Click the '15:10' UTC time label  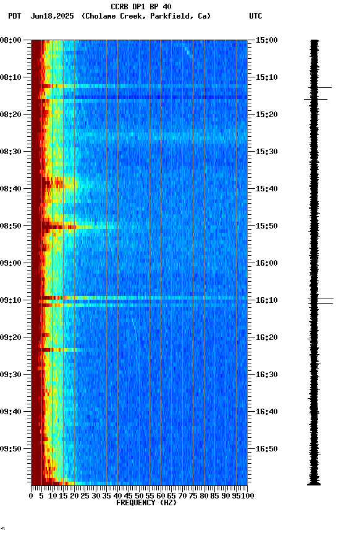(x=266, y=77)
